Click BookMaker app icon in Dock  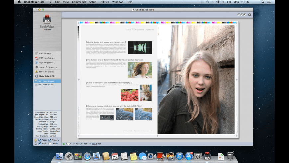click(207, 156)
